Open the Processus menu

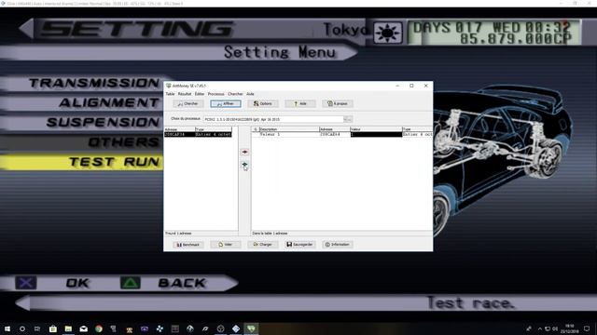pos(215,94)
